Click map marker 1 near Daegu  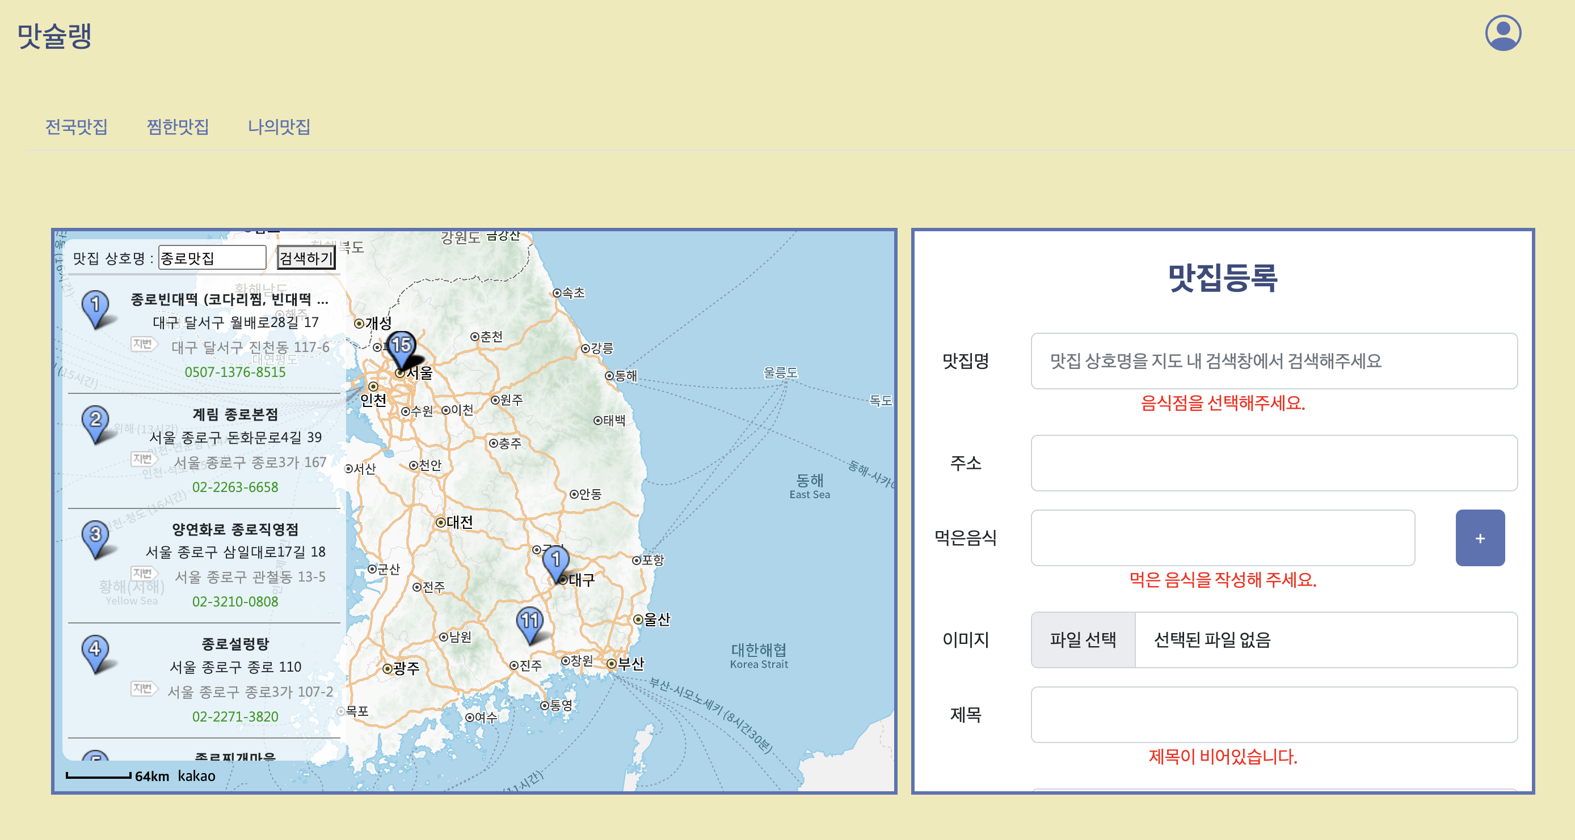[x=555, y=561]
